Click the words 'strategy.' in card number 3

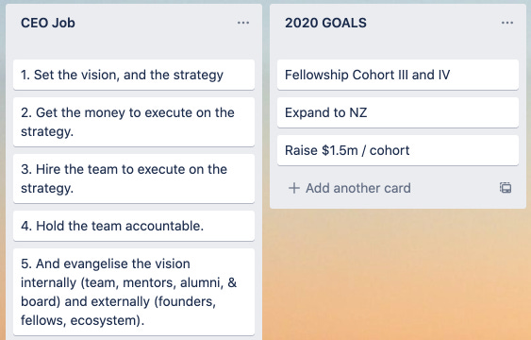47,189
